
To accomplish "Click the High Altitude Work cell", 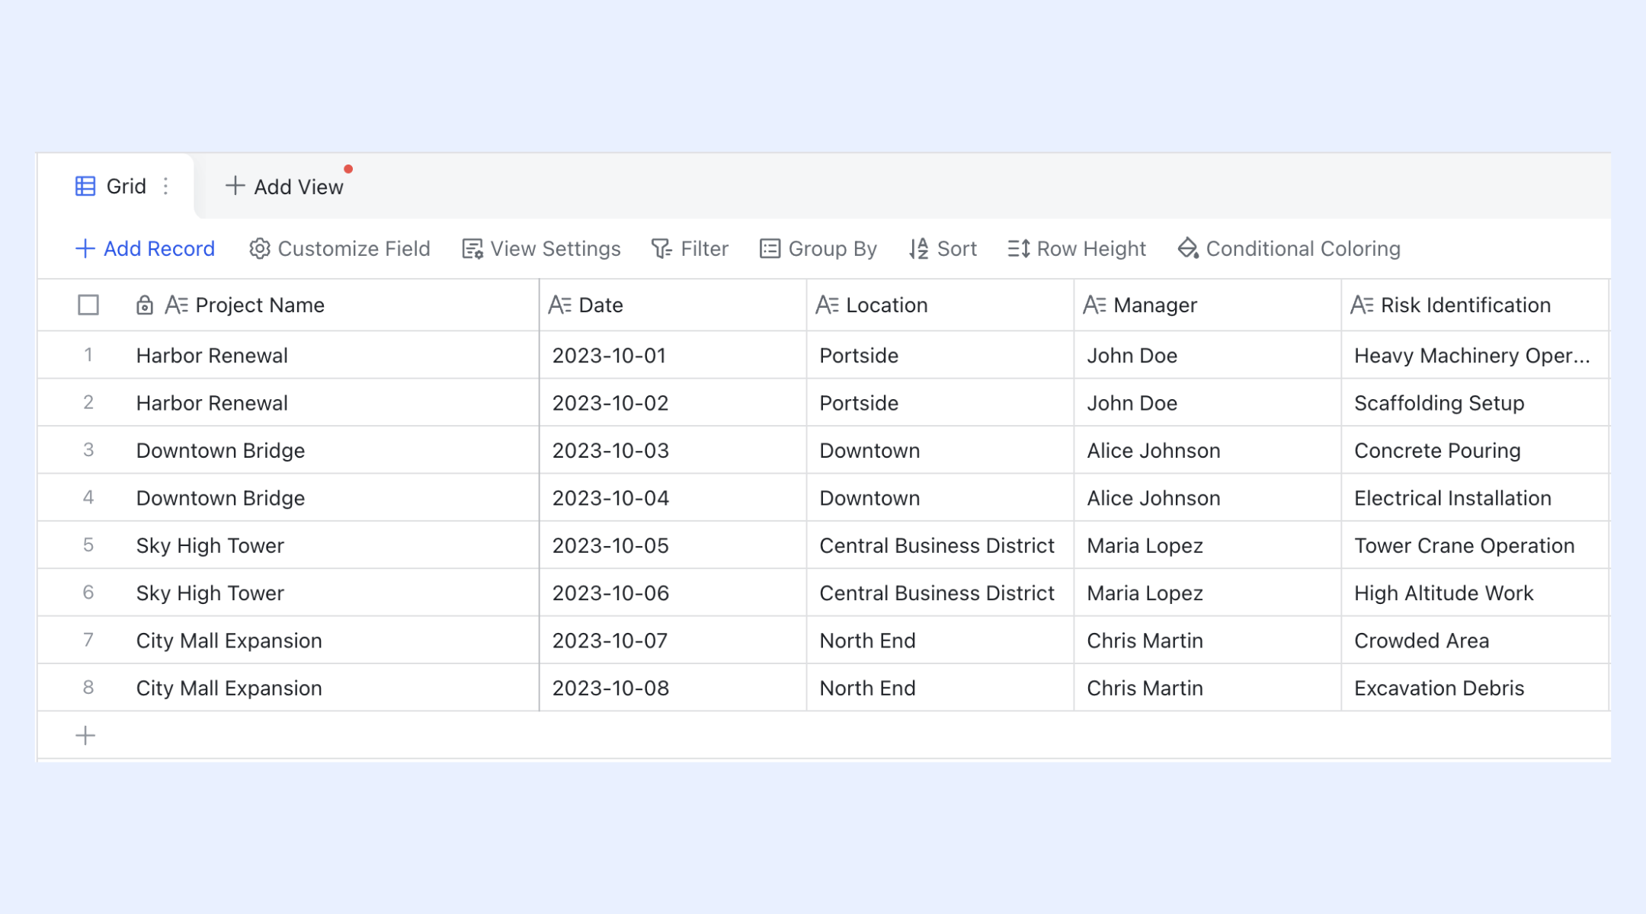I will (x=1475, y=593).
